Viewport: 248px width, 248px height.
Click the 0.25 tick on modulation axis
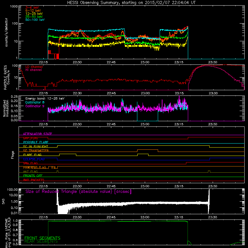(14, 97)
